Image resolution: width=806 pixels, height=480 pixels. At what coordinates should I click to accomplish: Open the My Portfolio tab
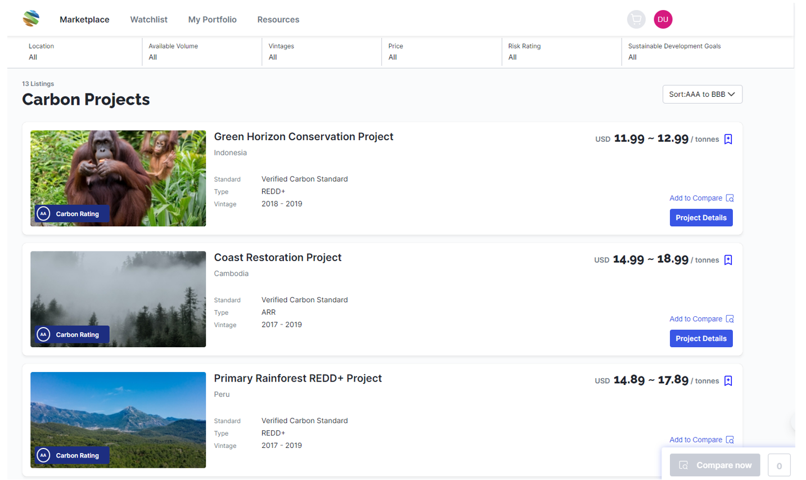[212, 20]
